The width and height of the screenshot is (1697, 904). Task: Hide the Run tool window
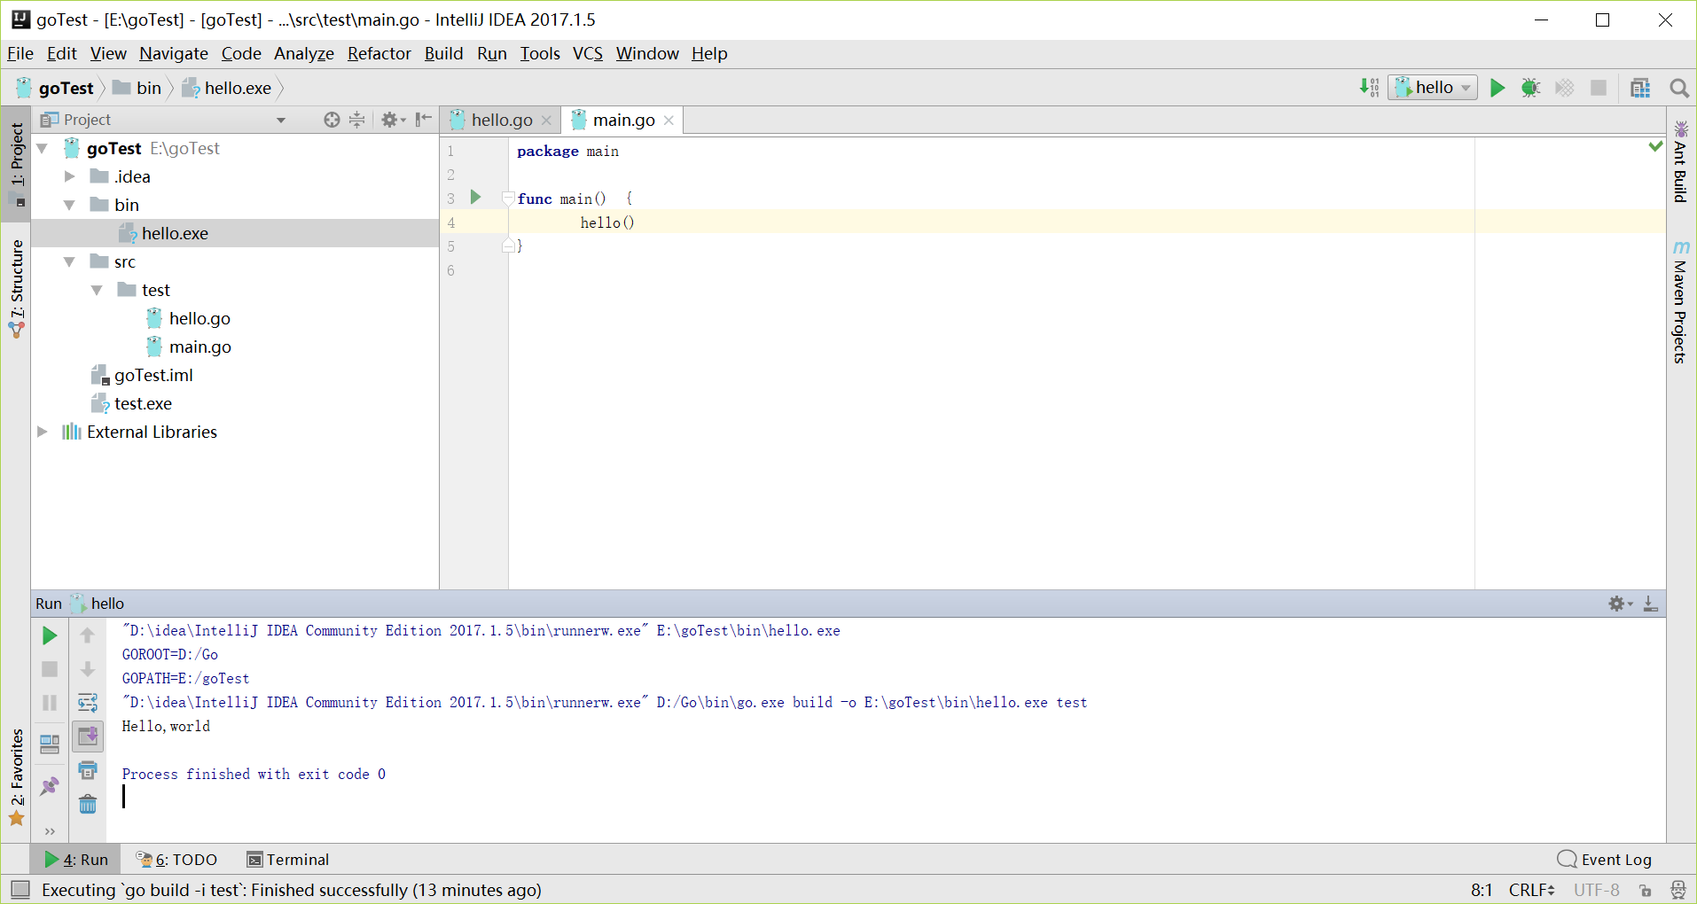1650,604
